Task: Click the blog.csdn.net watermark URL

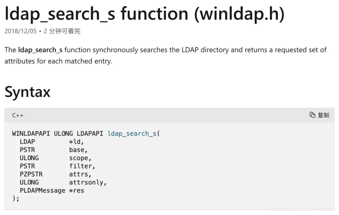Action: [303, 209]
